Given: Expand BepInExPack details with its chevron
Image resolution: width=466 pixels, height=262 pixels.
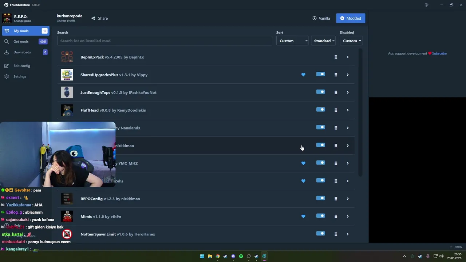Looking at the screenshot, I should point(348,57).
